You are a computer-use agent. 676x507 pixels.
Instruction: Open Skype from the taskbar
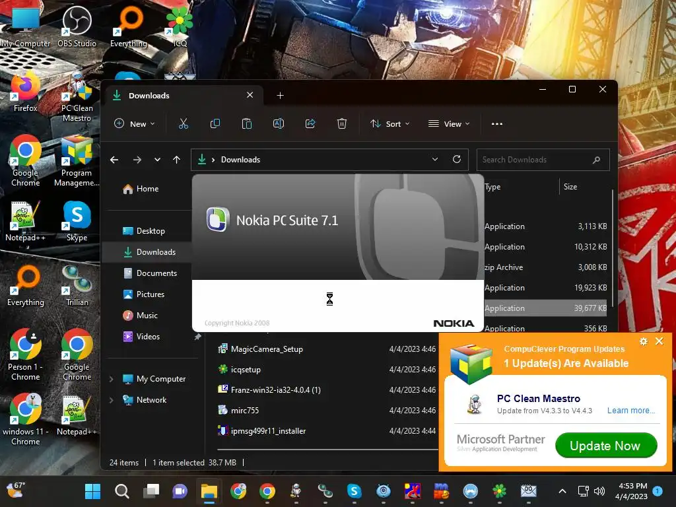[354, 491]
